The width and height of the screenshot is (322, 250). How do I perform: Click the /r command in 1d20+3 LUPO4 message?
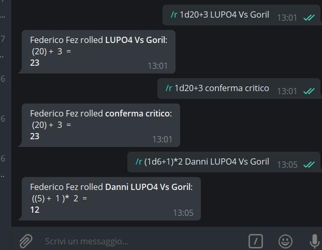coord(174,15)
